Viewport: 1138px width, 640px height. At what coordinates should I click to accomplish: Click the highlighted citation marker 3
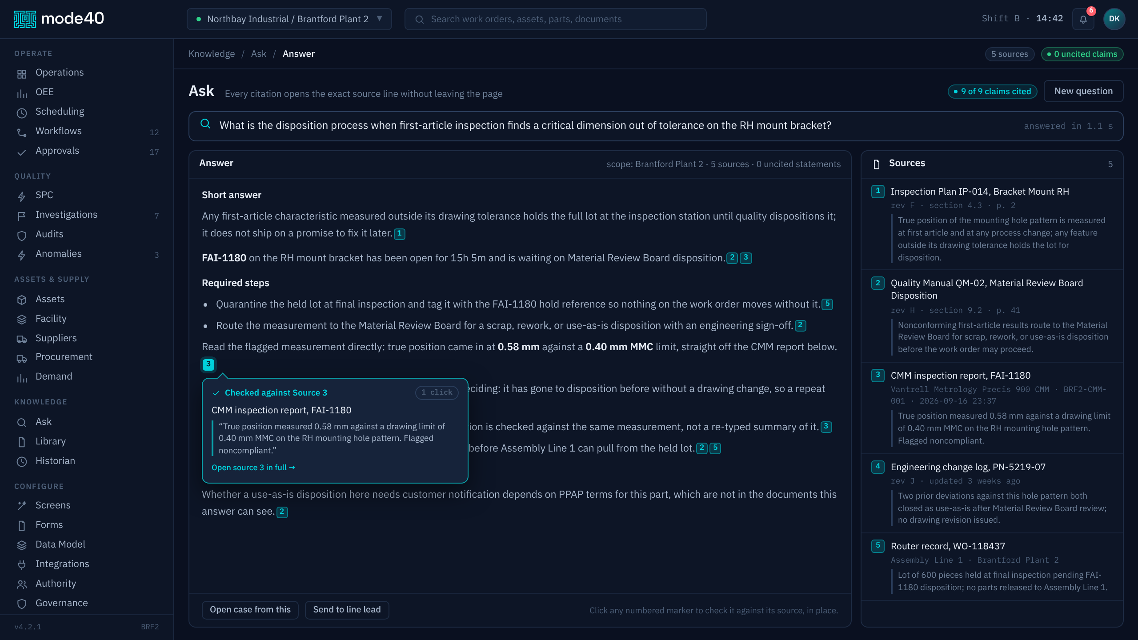[208, 364]
